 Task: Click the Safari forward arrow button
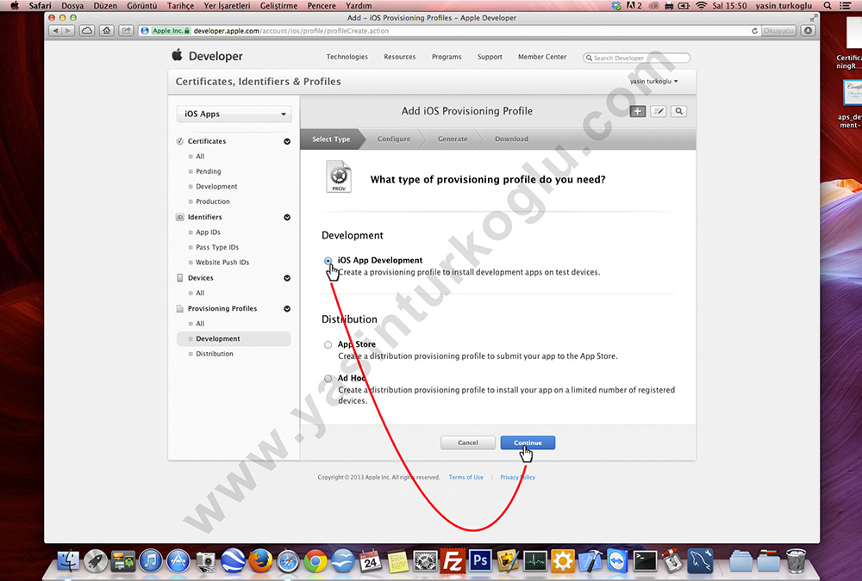pos(68,31)
